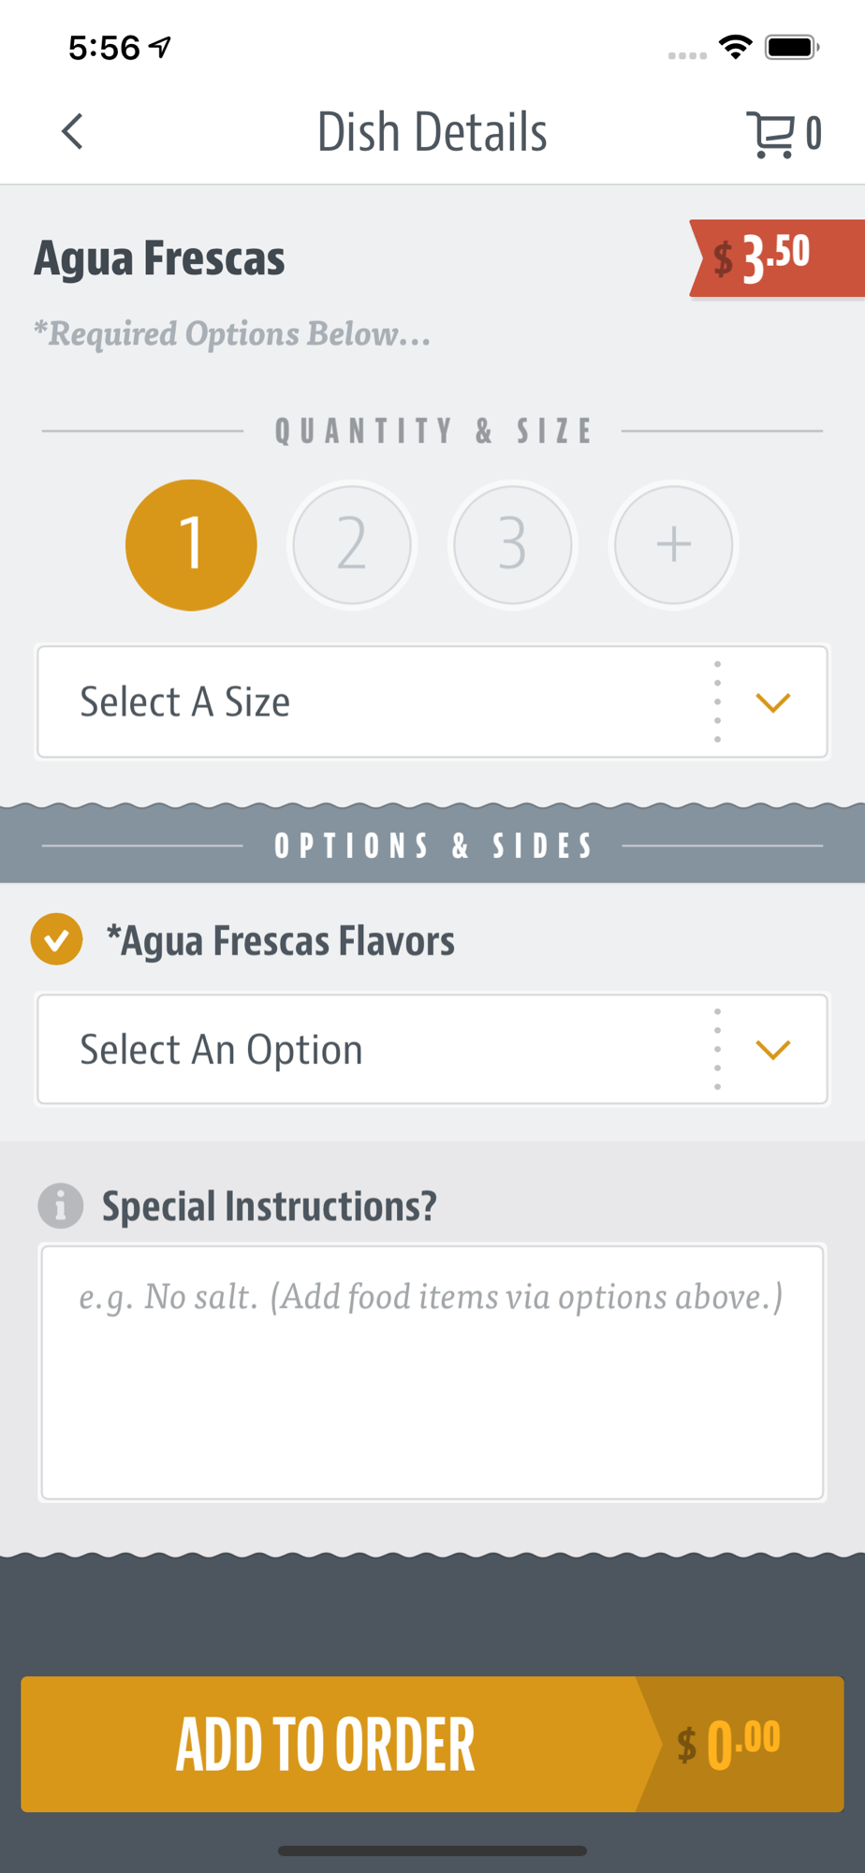The image size is (865, 1873).
Task: Tap the plus circle for more quantity
Action: click(x=673, y=545)
